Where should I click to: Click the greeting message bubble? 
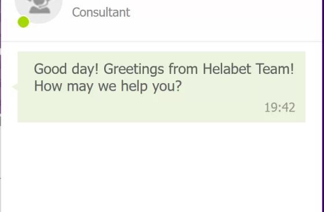coord(161,87)
